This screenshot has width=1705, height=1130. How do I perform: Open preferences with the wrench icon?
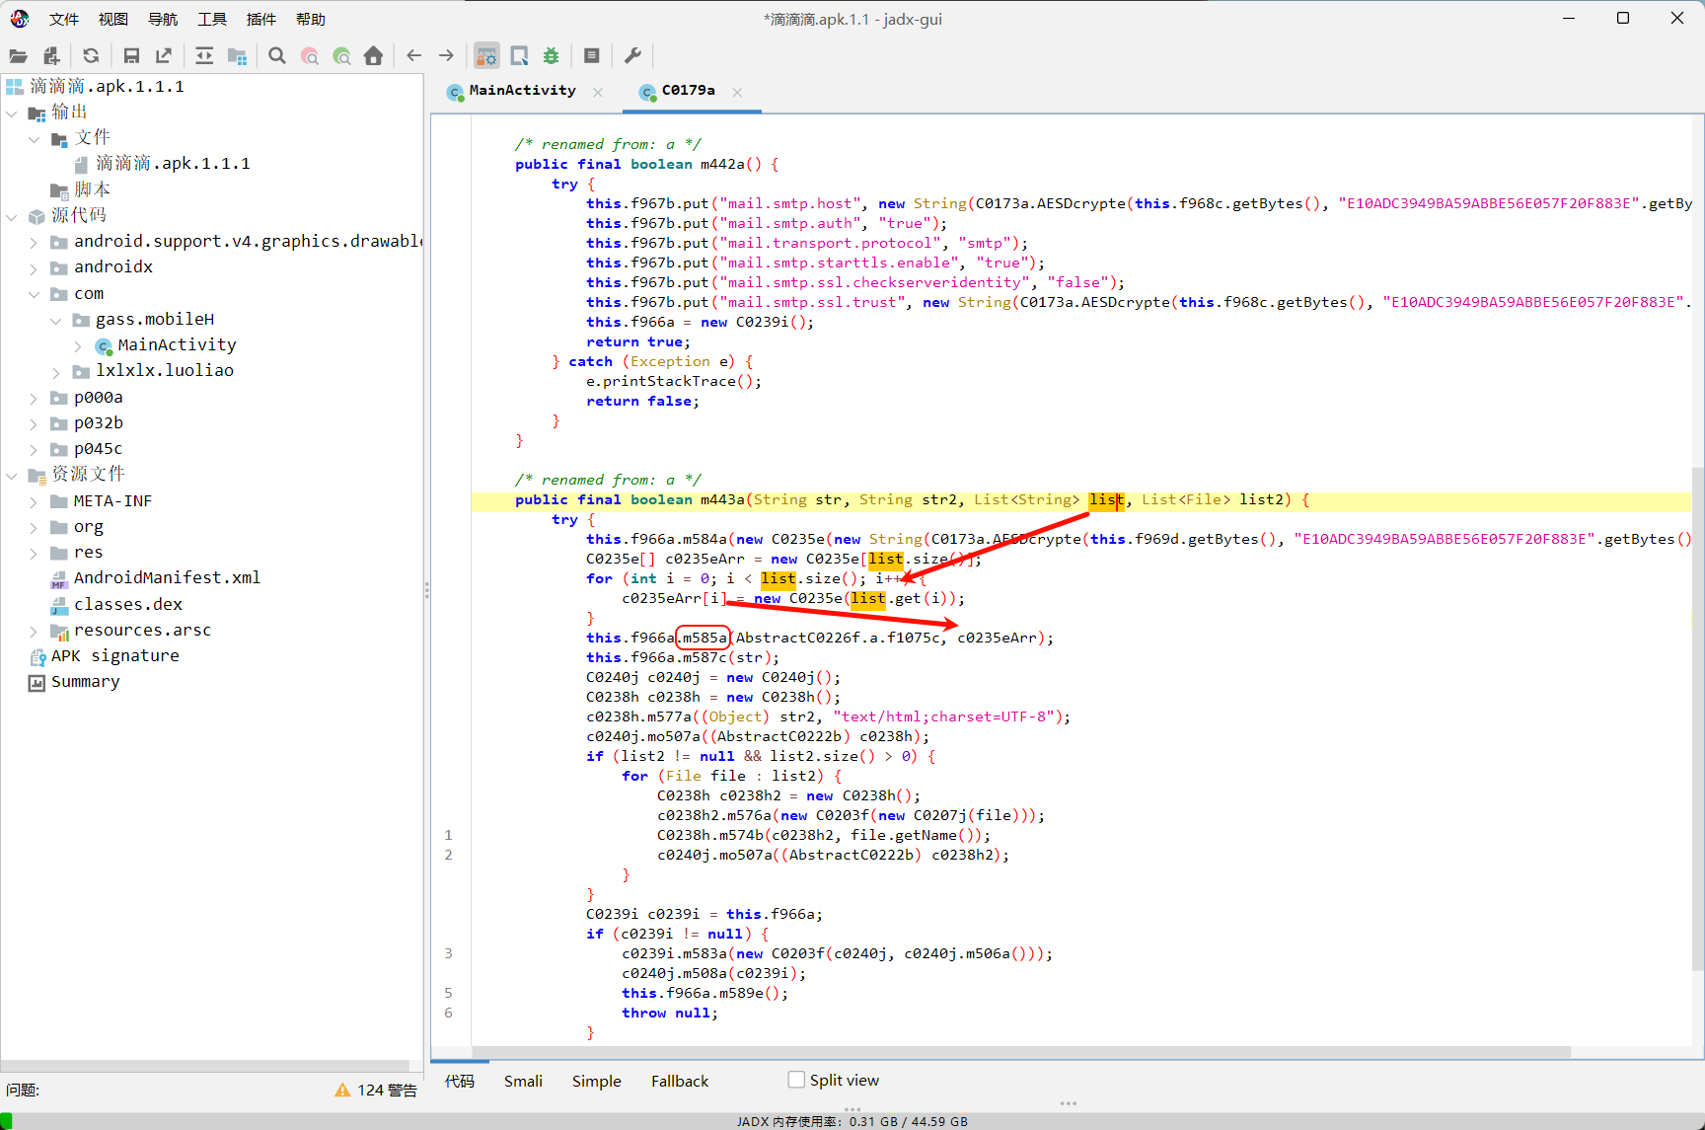[632, 56]
